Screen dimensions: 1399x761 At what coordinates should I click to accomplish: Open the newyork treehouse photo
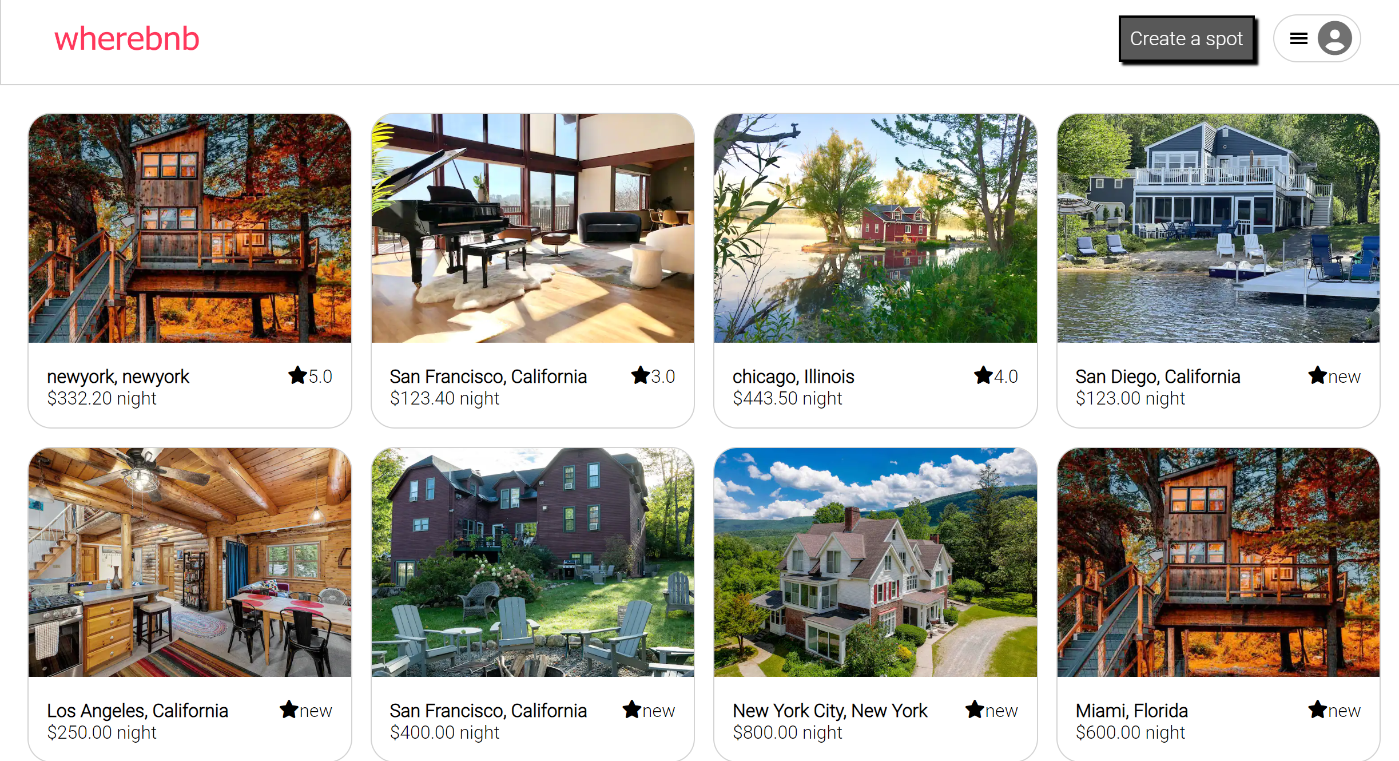click(x=190, y=228)
